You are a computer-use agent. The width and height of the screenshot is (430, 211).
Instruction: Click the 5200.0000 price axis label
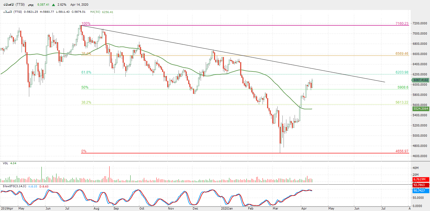point(420,125)
